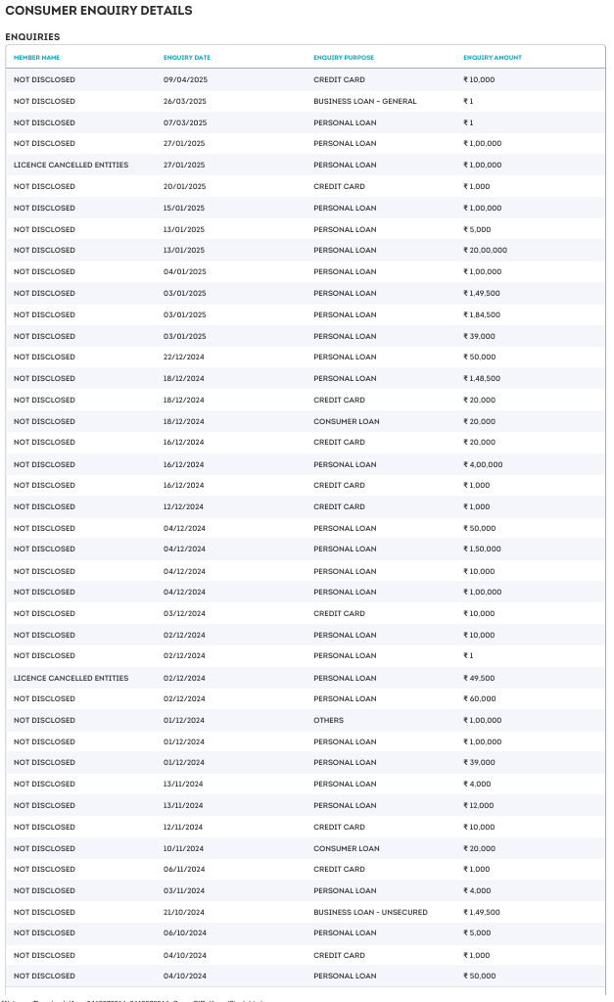Click the Consumer Enquiry Details heading
Image resolution: width=614 pixels, height=1002 pixels.
point(98,11)
